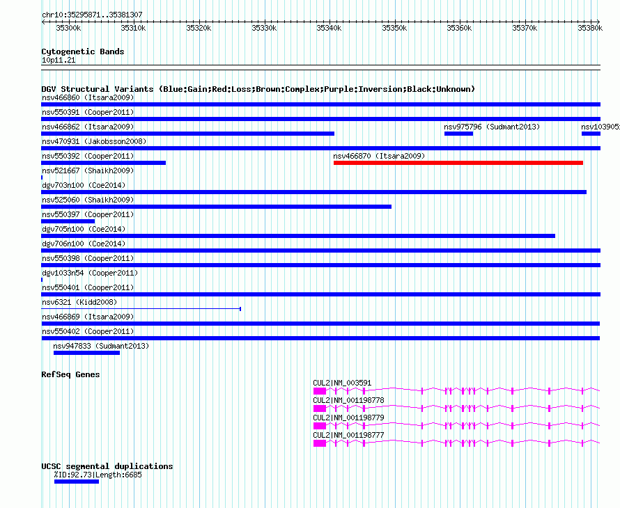Select the blue dgv705n100 gain bar
The height and width of the screenshot is (508, 620).
pyautogui.click(x=298, y=236)
